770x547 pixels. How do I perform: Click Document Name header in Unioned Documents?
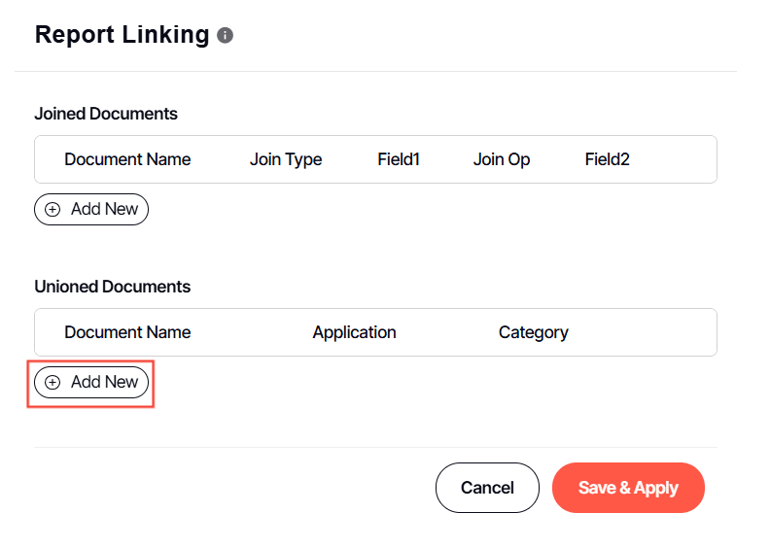point(127,332)
